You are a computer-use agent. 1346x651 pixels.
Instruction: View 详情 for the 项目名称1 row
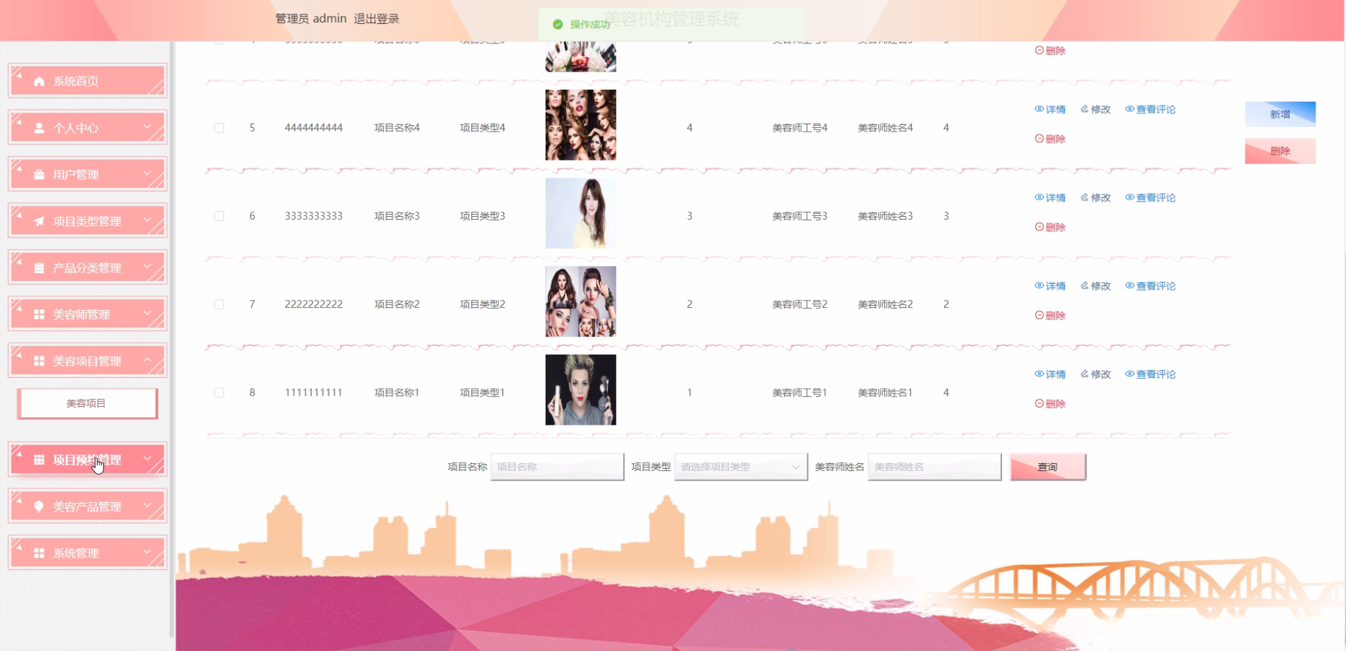[x=1050, y=374]
